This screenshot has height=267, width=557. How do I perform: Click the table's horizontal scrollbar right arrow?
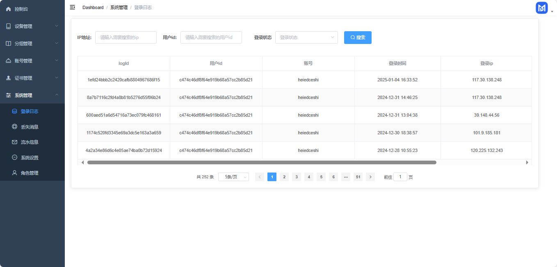pos(527,163)
